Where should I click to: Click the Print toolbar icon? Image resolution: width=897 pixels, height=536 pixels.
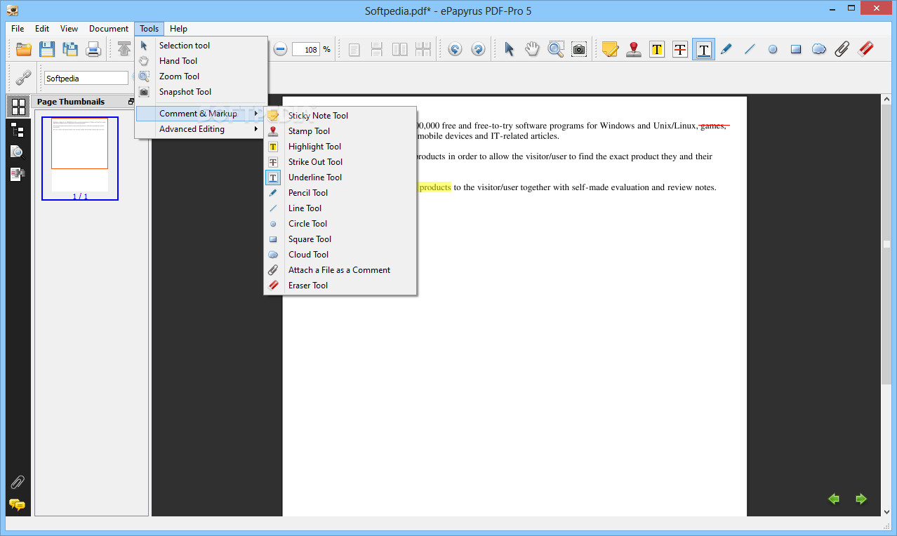point(93,49)
